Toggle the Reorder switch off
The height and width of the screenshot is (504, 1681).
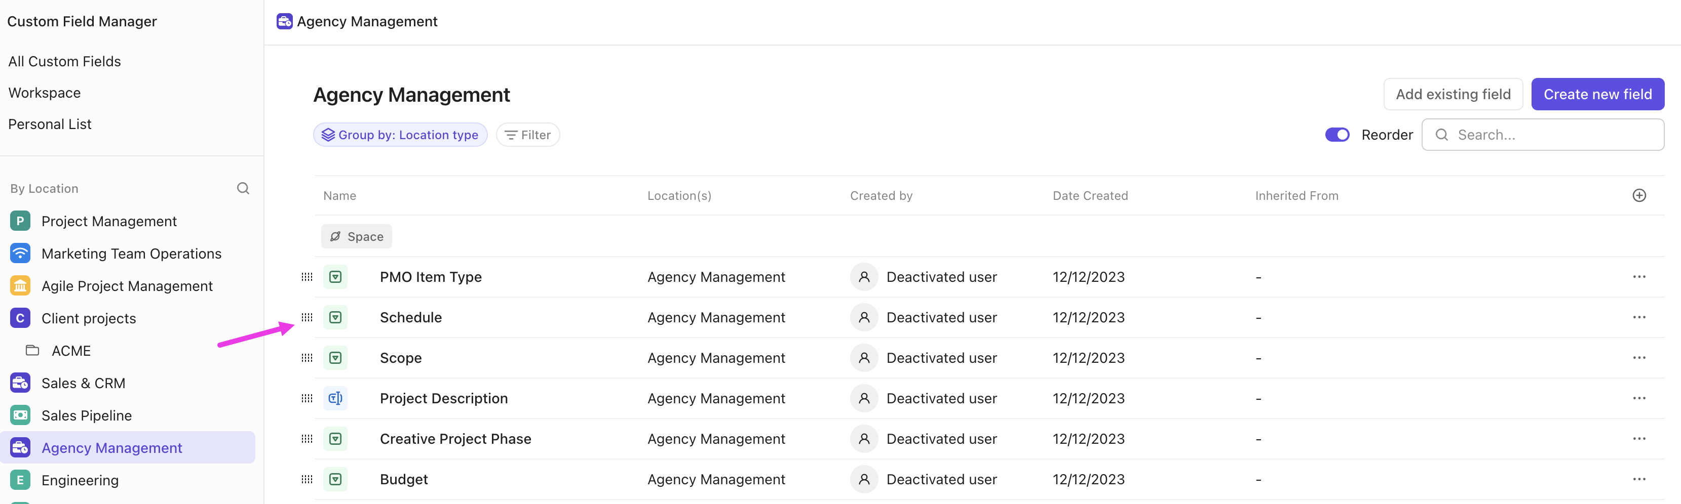click(x=1336, y=135)
